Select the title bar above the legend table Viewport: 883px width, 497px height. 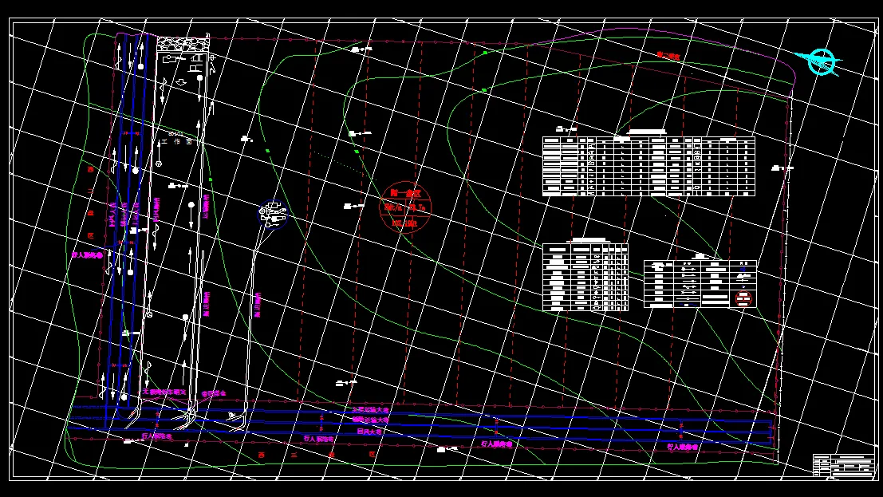click(x=700, y=256)
